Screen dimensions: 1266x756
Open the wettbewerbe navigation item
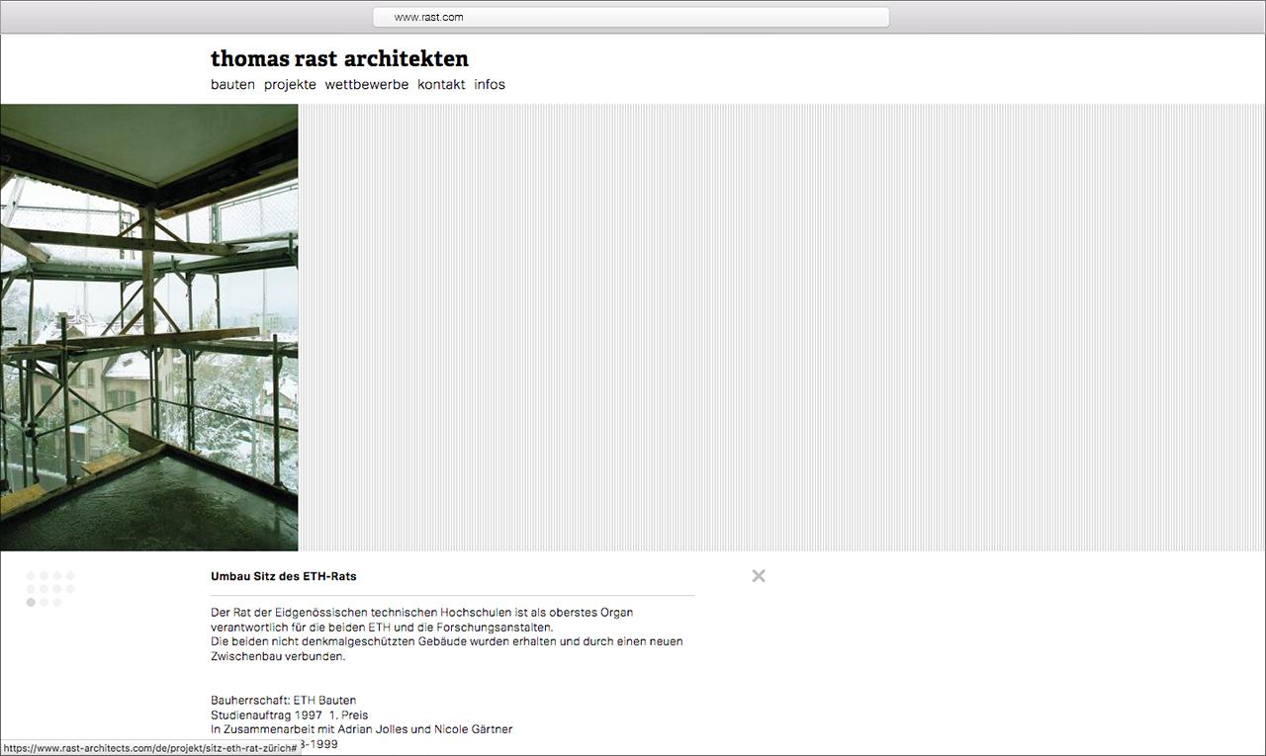tap(367, 85)
